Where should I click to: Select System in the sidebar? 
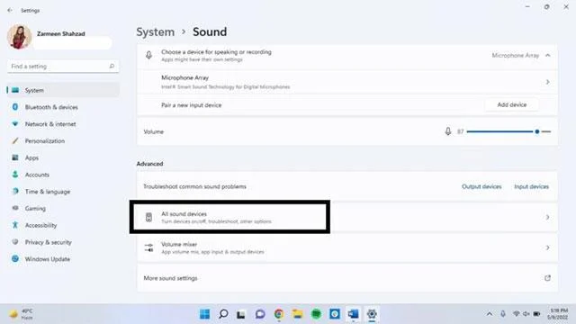click(x=63, y=90)
